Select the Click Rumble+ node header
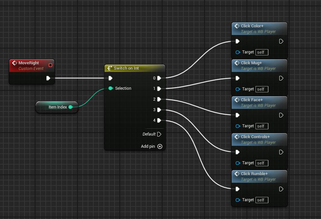The width and height of the screenshot is (321, 219). [x=259, y=176]
